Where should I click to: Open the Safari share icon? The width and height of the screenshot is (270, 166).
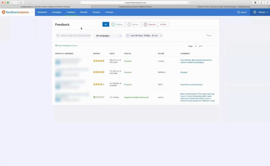point(261,3)
